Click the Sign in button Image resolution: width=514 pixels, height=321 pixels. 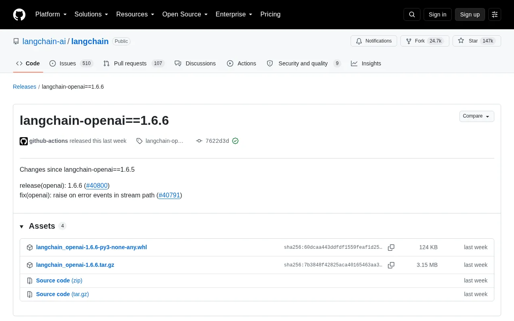click(437, 14)
